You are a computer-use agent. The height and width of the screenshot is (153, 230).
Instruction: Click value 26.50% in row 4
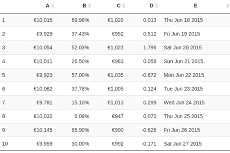[80, 61]
